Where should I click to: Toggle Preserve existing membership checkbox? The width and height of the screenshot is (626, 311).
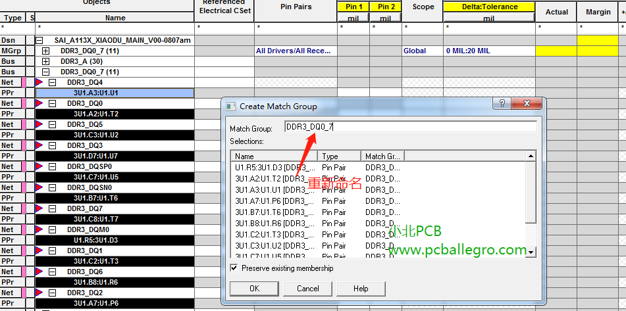pyautogui.click(x=234, y=268)
